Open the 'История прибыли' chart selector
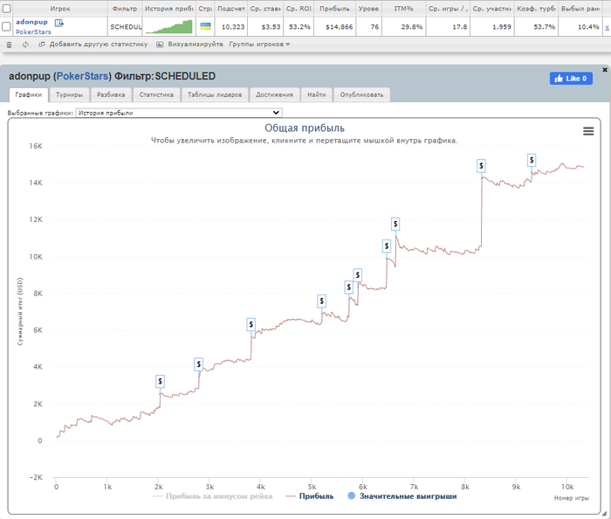 tap(179, 113)
